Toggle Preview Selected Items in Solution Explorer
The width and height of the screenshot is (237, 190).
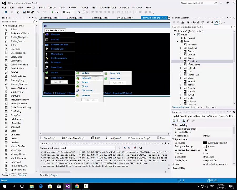coord(216,22)
